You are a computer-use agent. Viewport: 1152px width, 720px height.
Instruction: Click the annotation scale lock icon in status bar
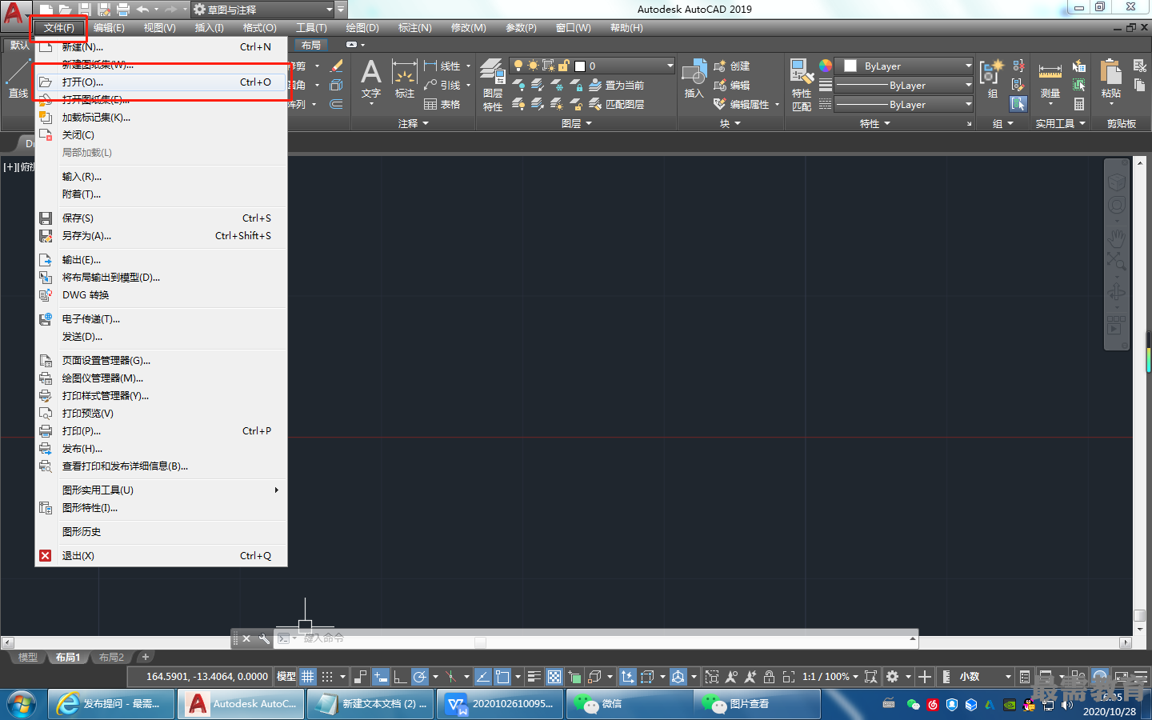[x=769, y=677]
